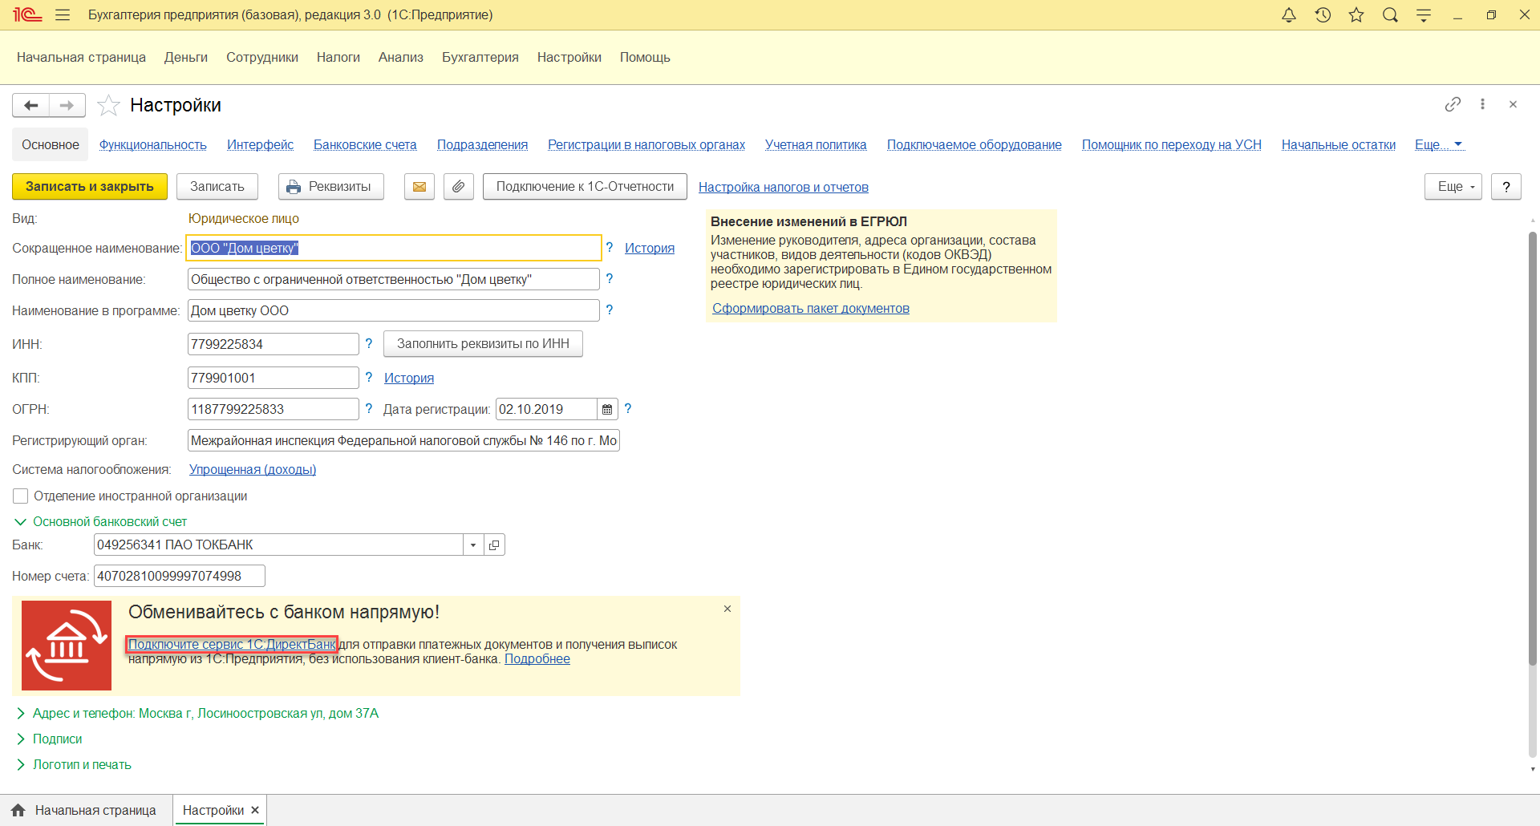
Task: Open attached files paperclip button
Action: pos(459,187)
